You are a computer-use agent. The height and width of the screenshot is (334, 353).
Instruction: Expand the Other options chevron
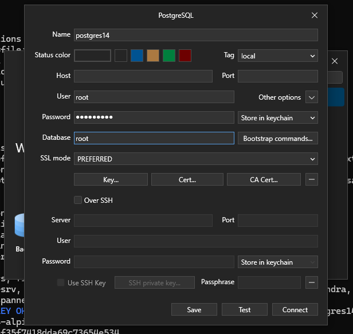pos(312,97)
